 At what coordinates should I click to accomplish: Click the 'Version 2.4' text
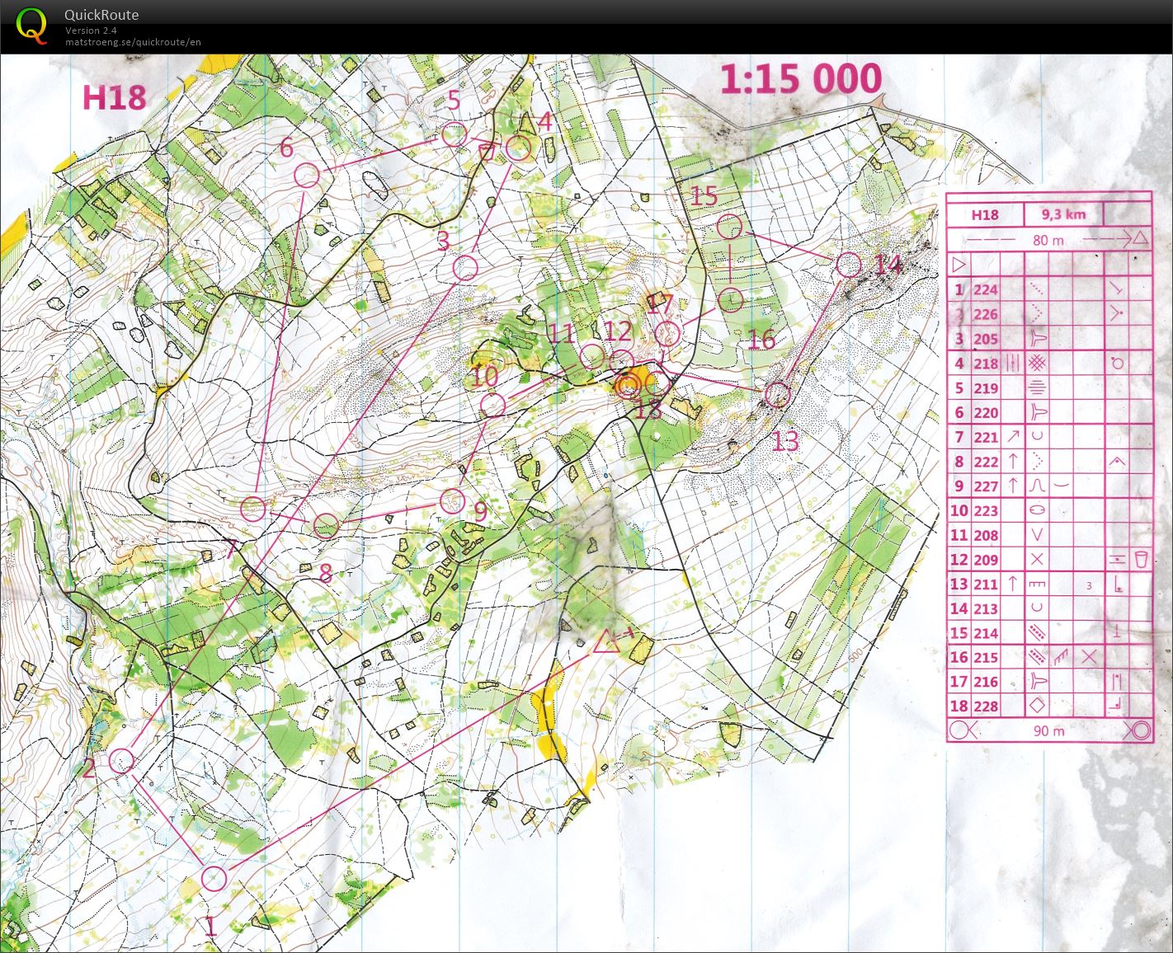[91, 31]
